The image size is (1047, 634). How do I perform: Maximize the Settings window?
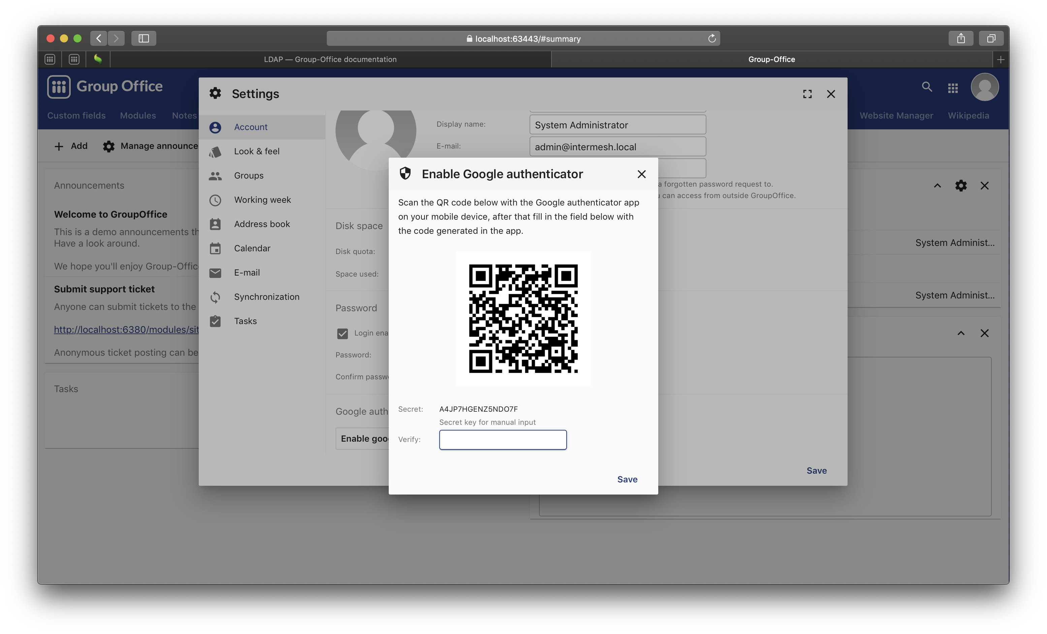807,94
